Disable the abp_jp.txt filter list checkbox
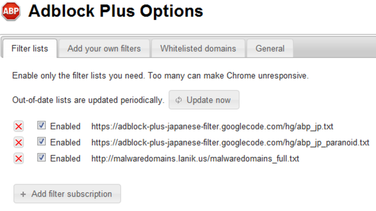 41,125
